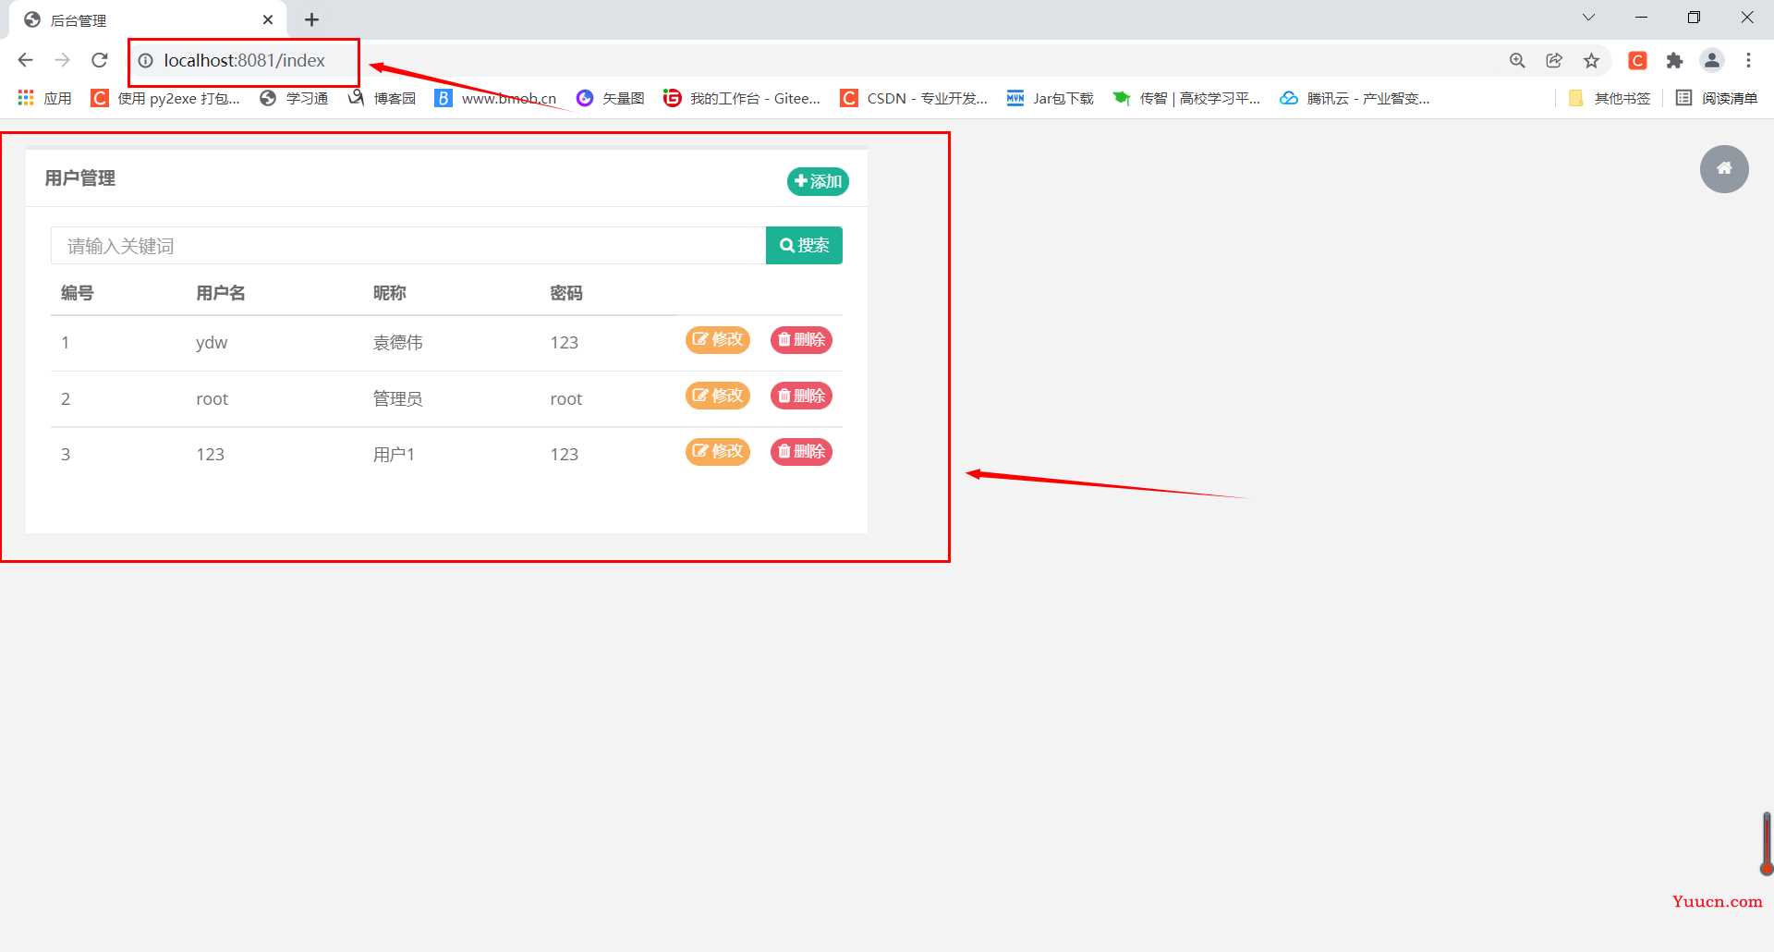The image size is (1774, 952).
Task: Click the address bar URL localhost:8081/index
Action: tap(245, 60)
